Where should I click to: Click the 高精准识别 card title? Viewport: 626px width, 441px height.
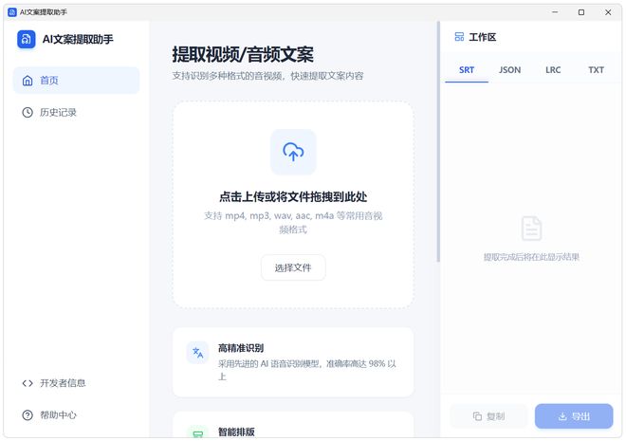pos(241,348)
